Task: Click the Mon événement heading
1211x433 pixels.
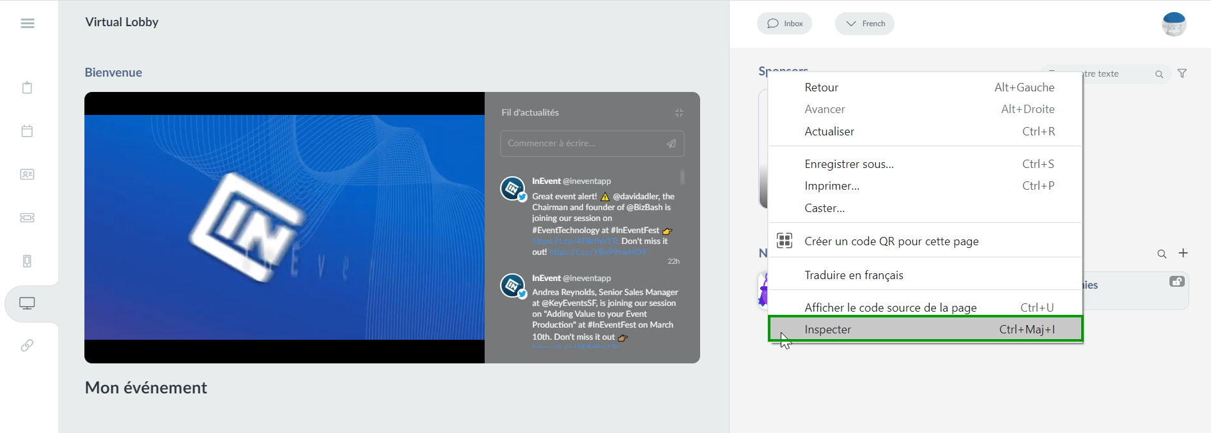Action: tap(146, 388)
